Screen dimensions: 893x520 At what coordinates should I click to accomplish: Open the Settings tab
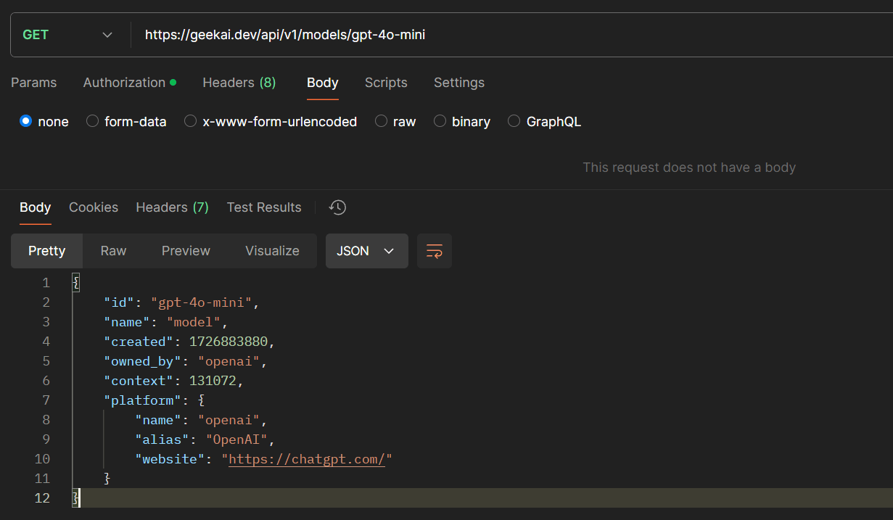click(459, 83)
